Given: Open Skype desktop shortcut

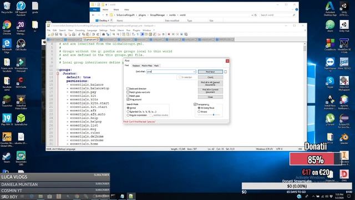Looking at the screenshot, I should tap(330, 82).
